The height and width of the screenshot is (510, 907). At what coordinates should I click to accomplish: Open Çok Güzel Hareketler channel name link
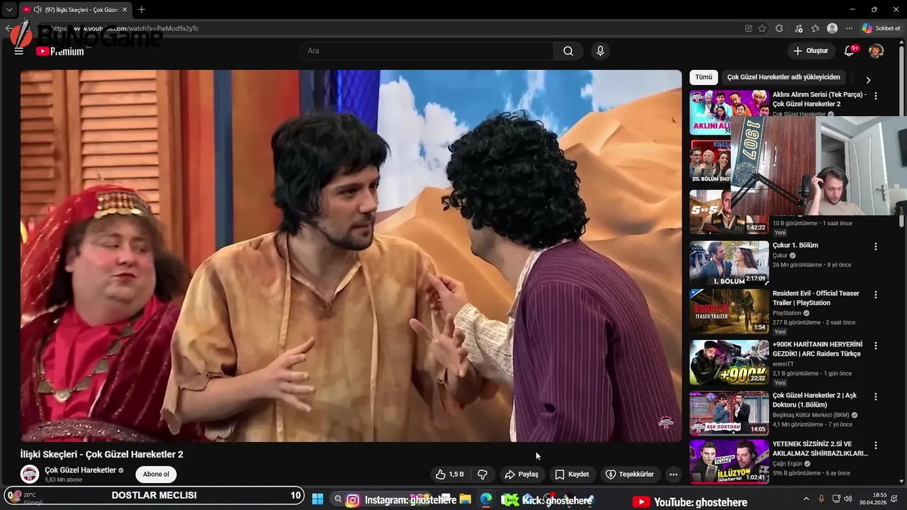pyautogui.click(x=80, y=470)
